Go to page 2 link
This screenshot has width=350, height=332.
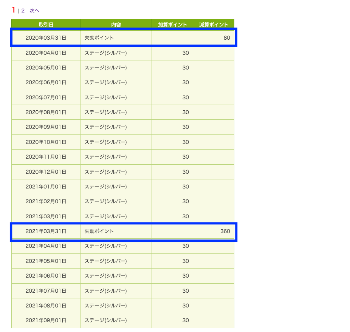23,11
